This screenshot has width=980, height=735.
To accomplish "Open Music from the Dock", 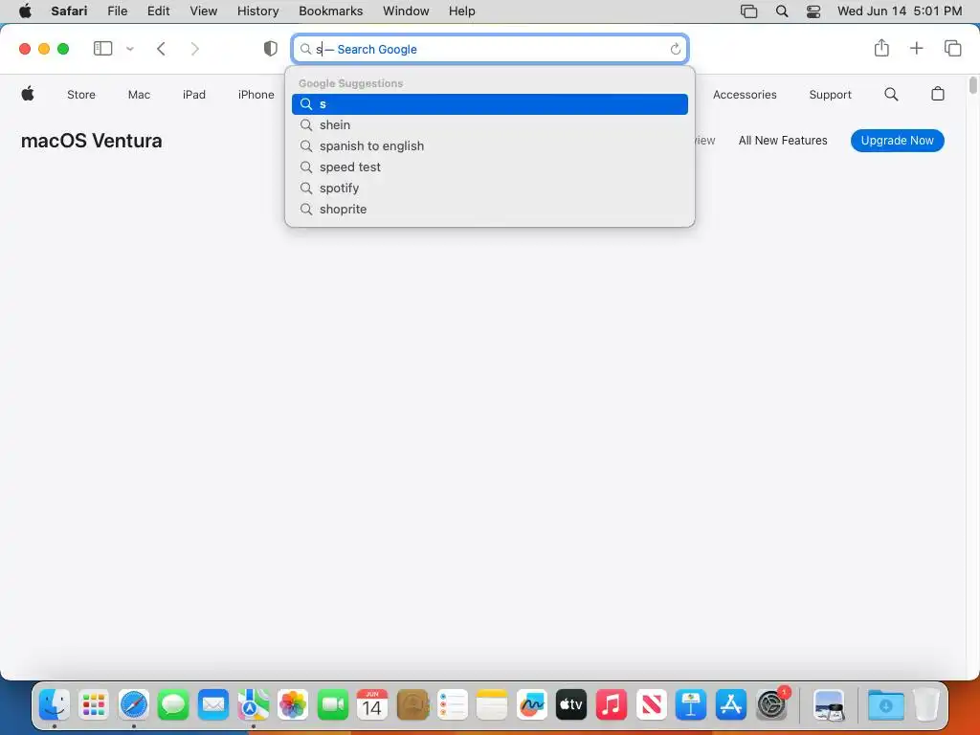I will tap(612, 705).
